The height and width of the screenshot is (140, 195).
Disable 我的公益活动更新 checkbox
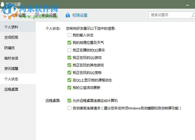click(x=69, y=88)
